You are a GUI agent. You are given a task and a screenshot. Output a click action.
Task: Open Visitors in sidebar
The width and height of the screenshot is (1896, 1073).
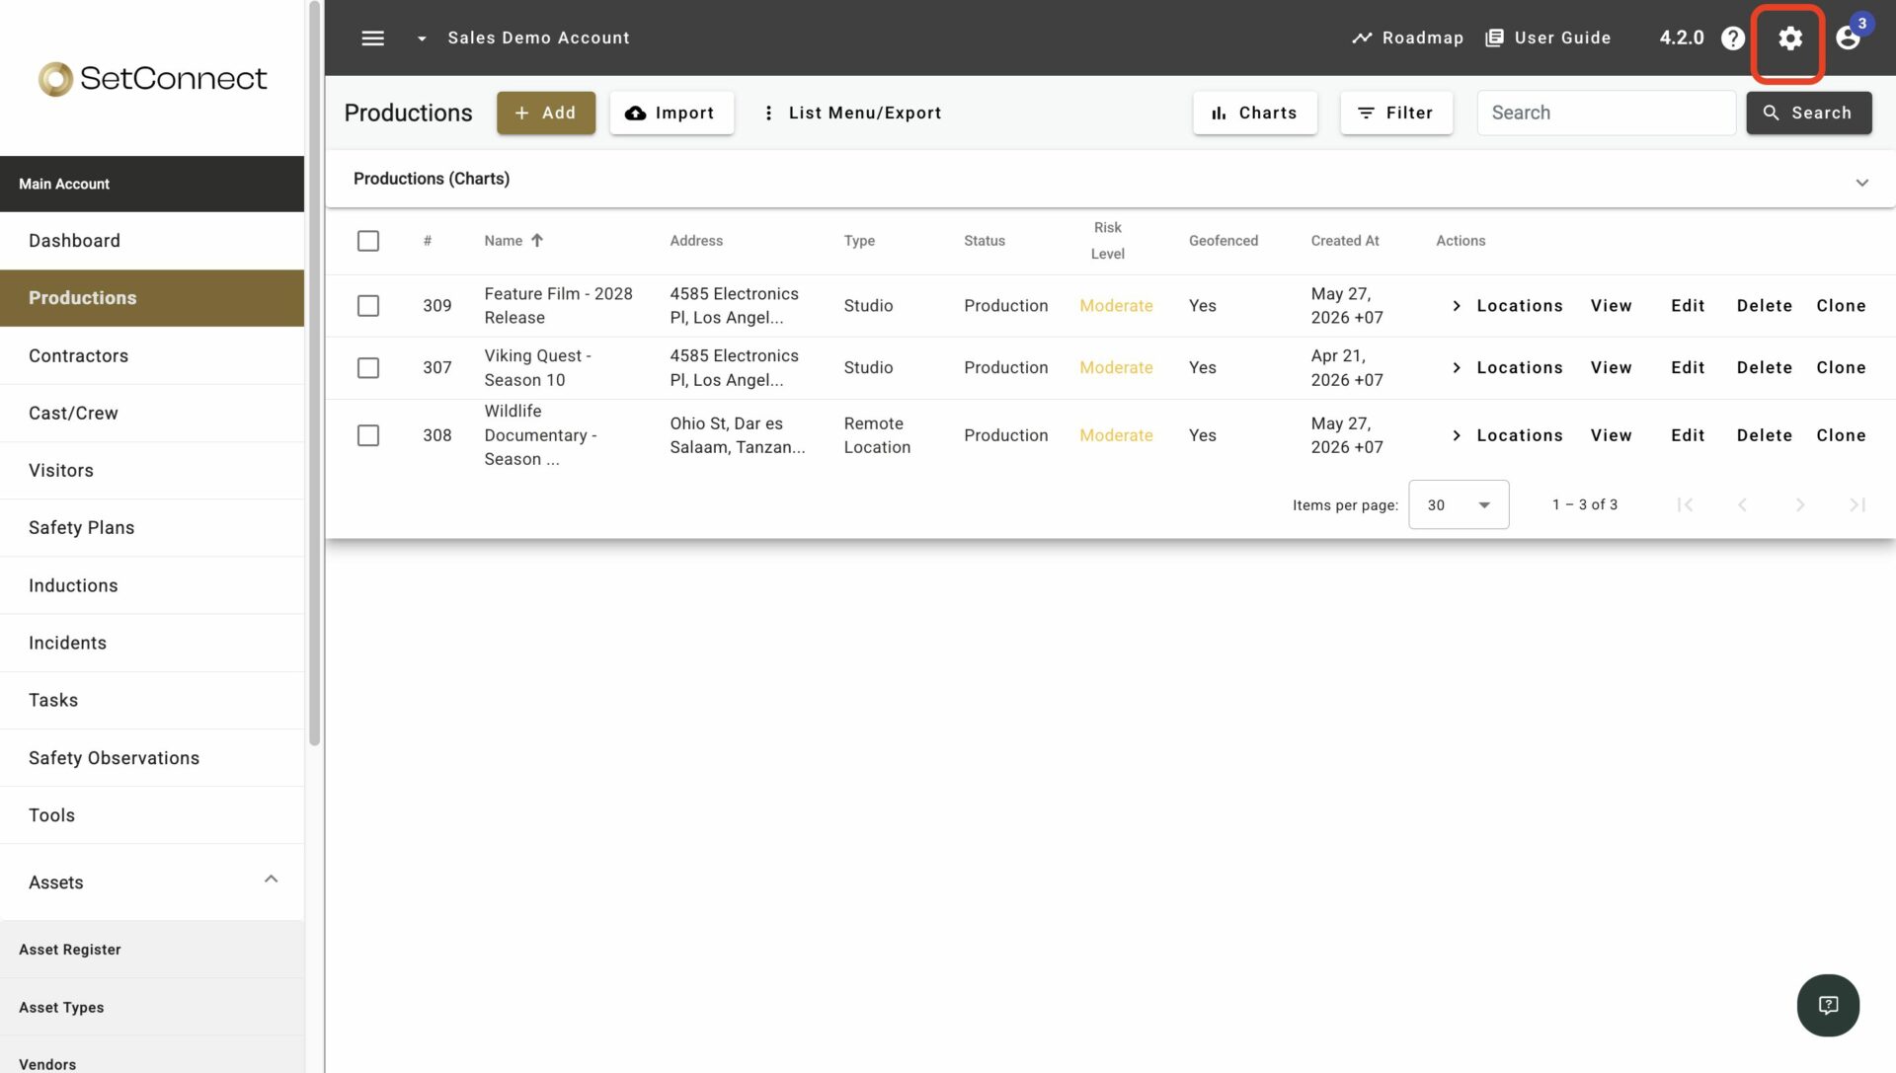152,471
